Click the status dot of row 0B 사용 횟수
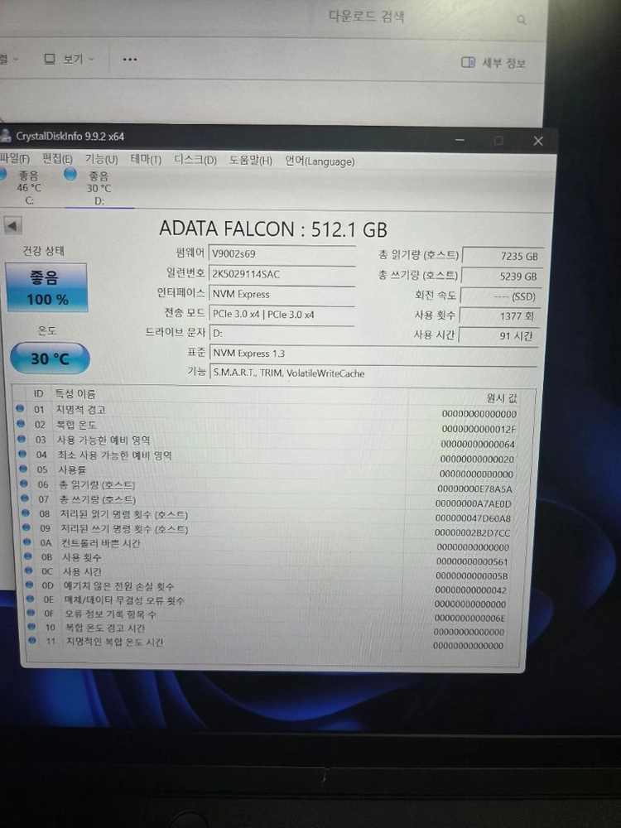Image resolution: width=621 pixels, height=828 pixels. coord(29,556)
